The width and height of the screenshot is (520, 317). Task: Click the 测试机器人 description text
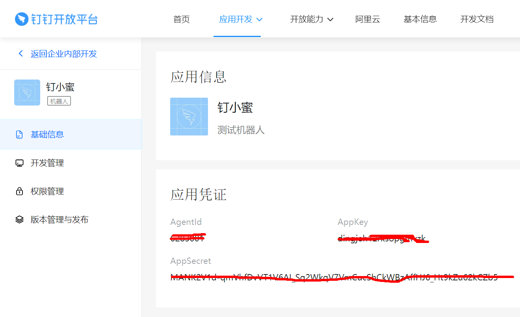241,130
